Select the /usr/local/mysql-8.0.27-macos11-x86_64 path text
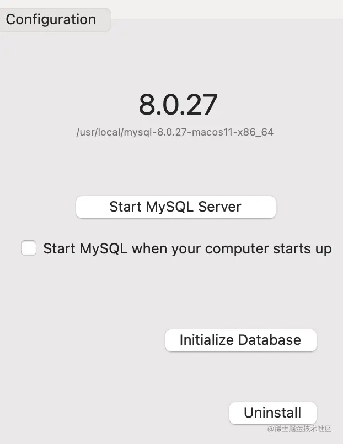 [x=175, y=132]
